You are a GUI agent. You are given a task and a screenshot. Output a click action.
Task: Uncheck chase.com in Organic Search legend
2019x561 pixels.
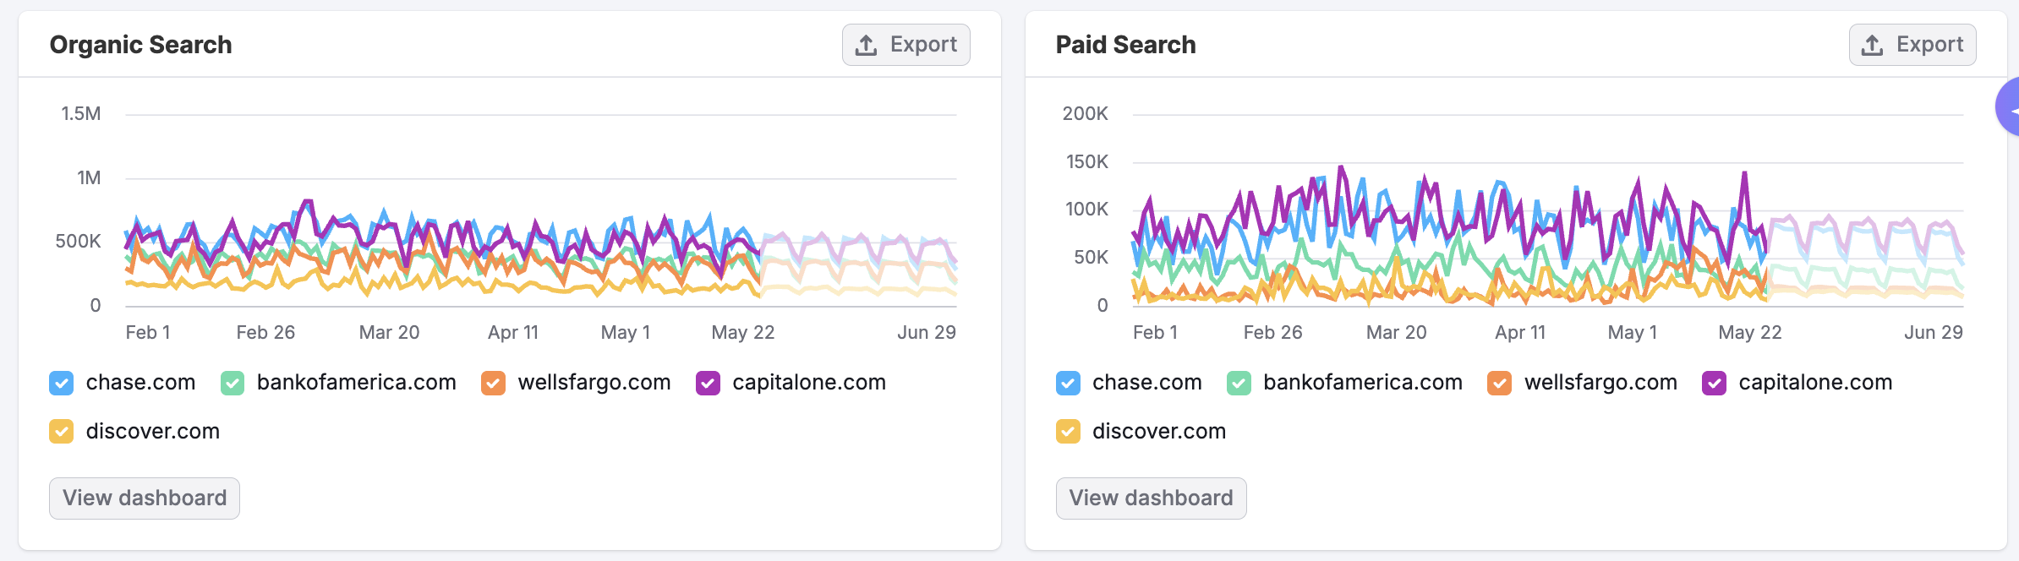tap(62, 384)
